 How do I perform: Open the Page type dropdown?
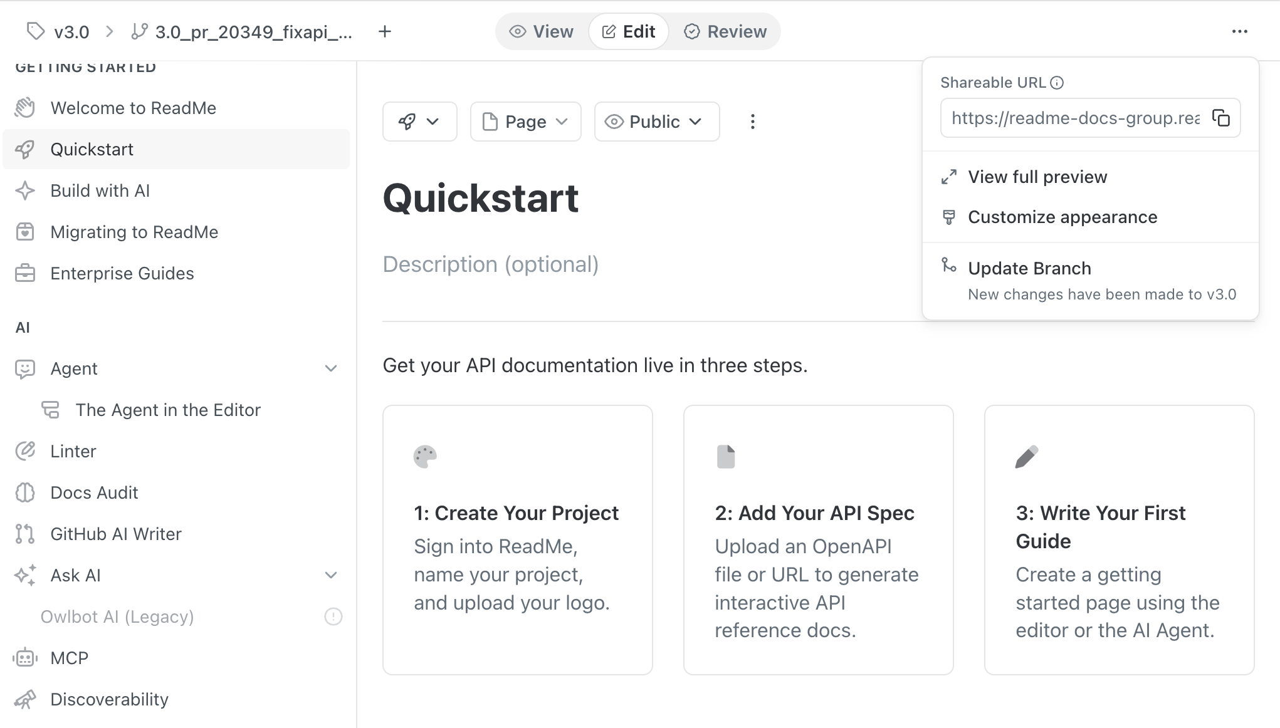pyautogui.click(x=525, y=122)
